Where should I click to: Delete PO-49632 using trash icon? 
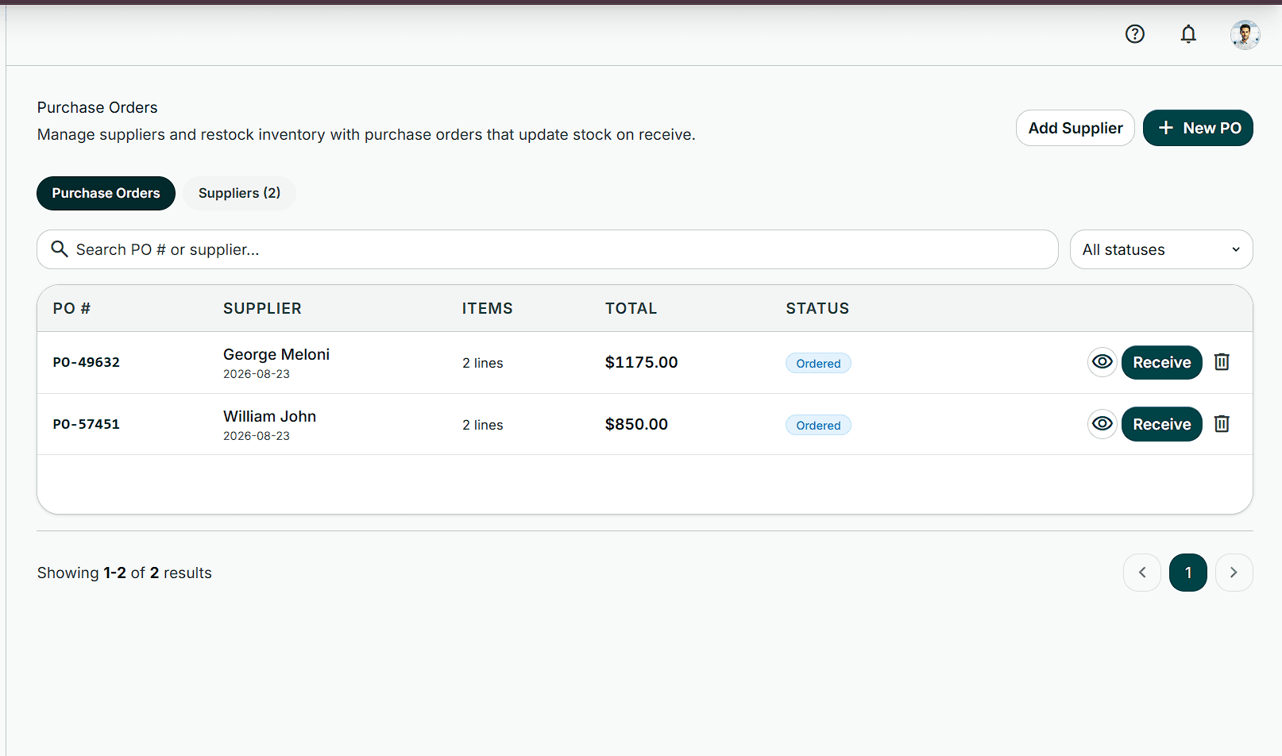point(1222,362)
